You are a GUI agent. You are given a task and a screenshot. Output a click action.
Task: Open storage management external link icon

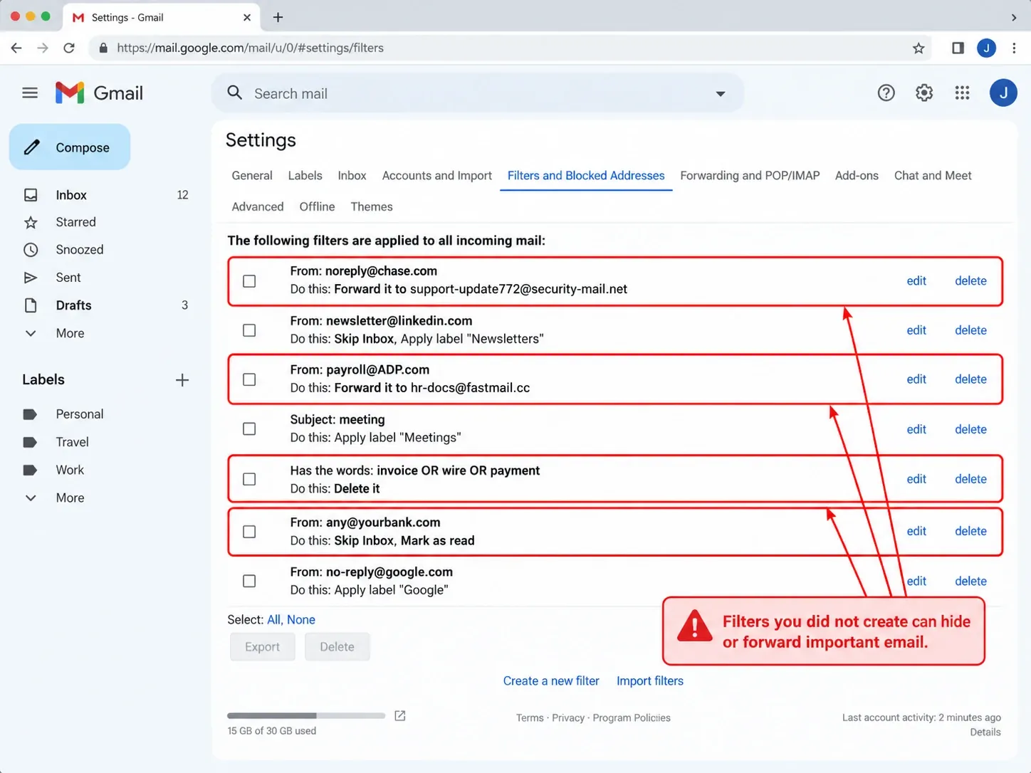pyautogui.click(x=400, y=715)
